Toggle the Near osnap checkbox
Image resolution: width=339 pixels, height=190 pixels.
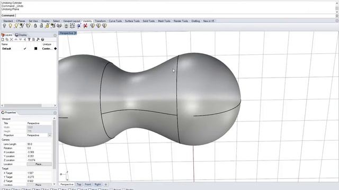(x=13, y=189)
